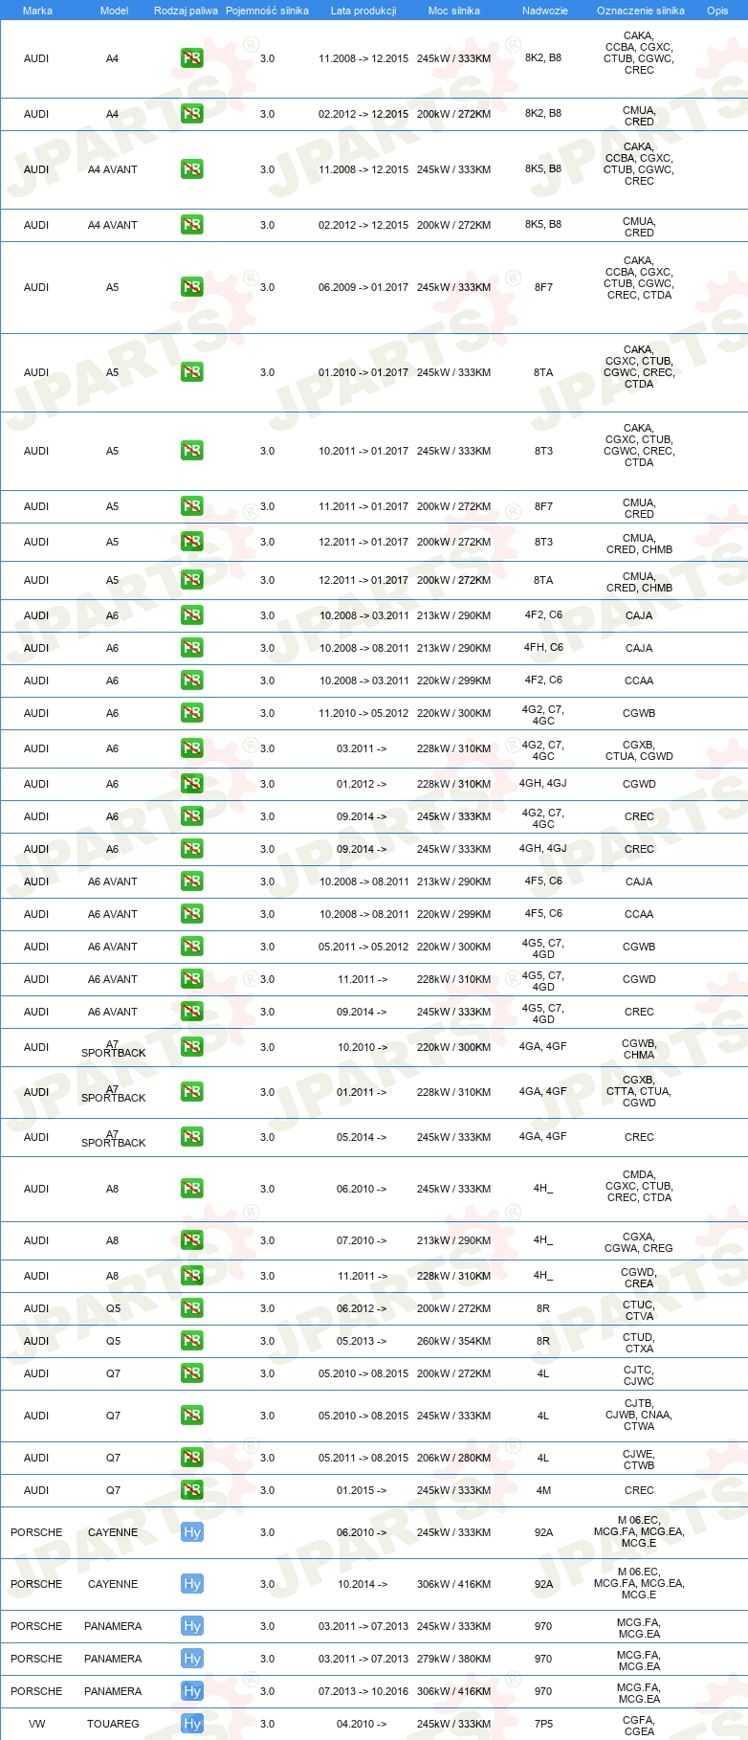Click petrol icon in A6 4FH, C6 row
Image resolution: width=748 pixels, height=1740 pixels.
(x=192, y=648)
